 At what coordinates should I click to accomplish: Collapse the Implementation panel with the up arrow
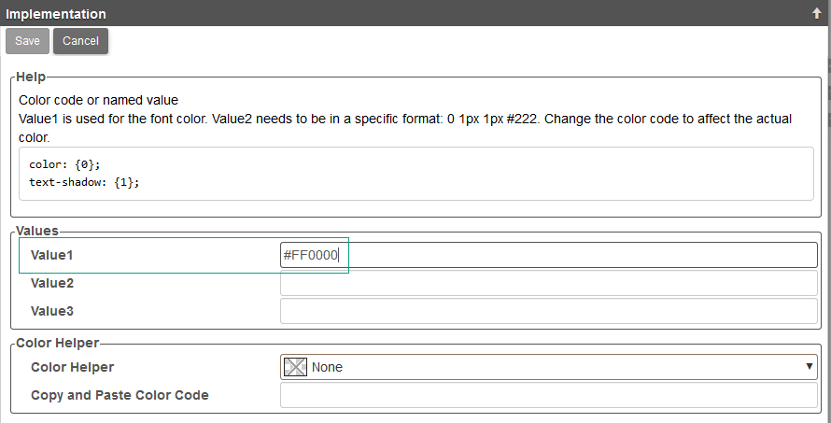click(x=816, y=14)
